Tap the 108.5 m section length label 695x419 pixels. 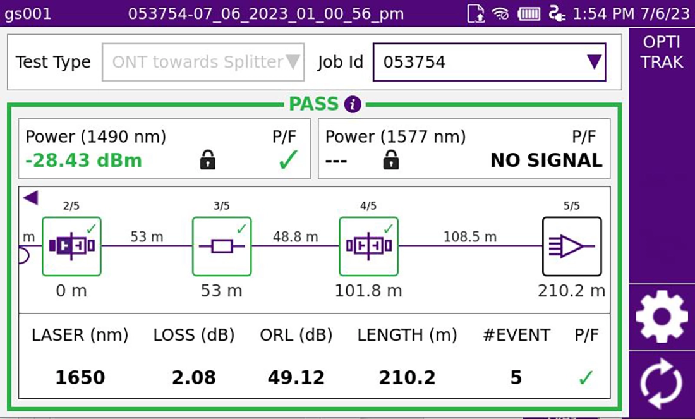pyautogui.click(x=470, y=237)
